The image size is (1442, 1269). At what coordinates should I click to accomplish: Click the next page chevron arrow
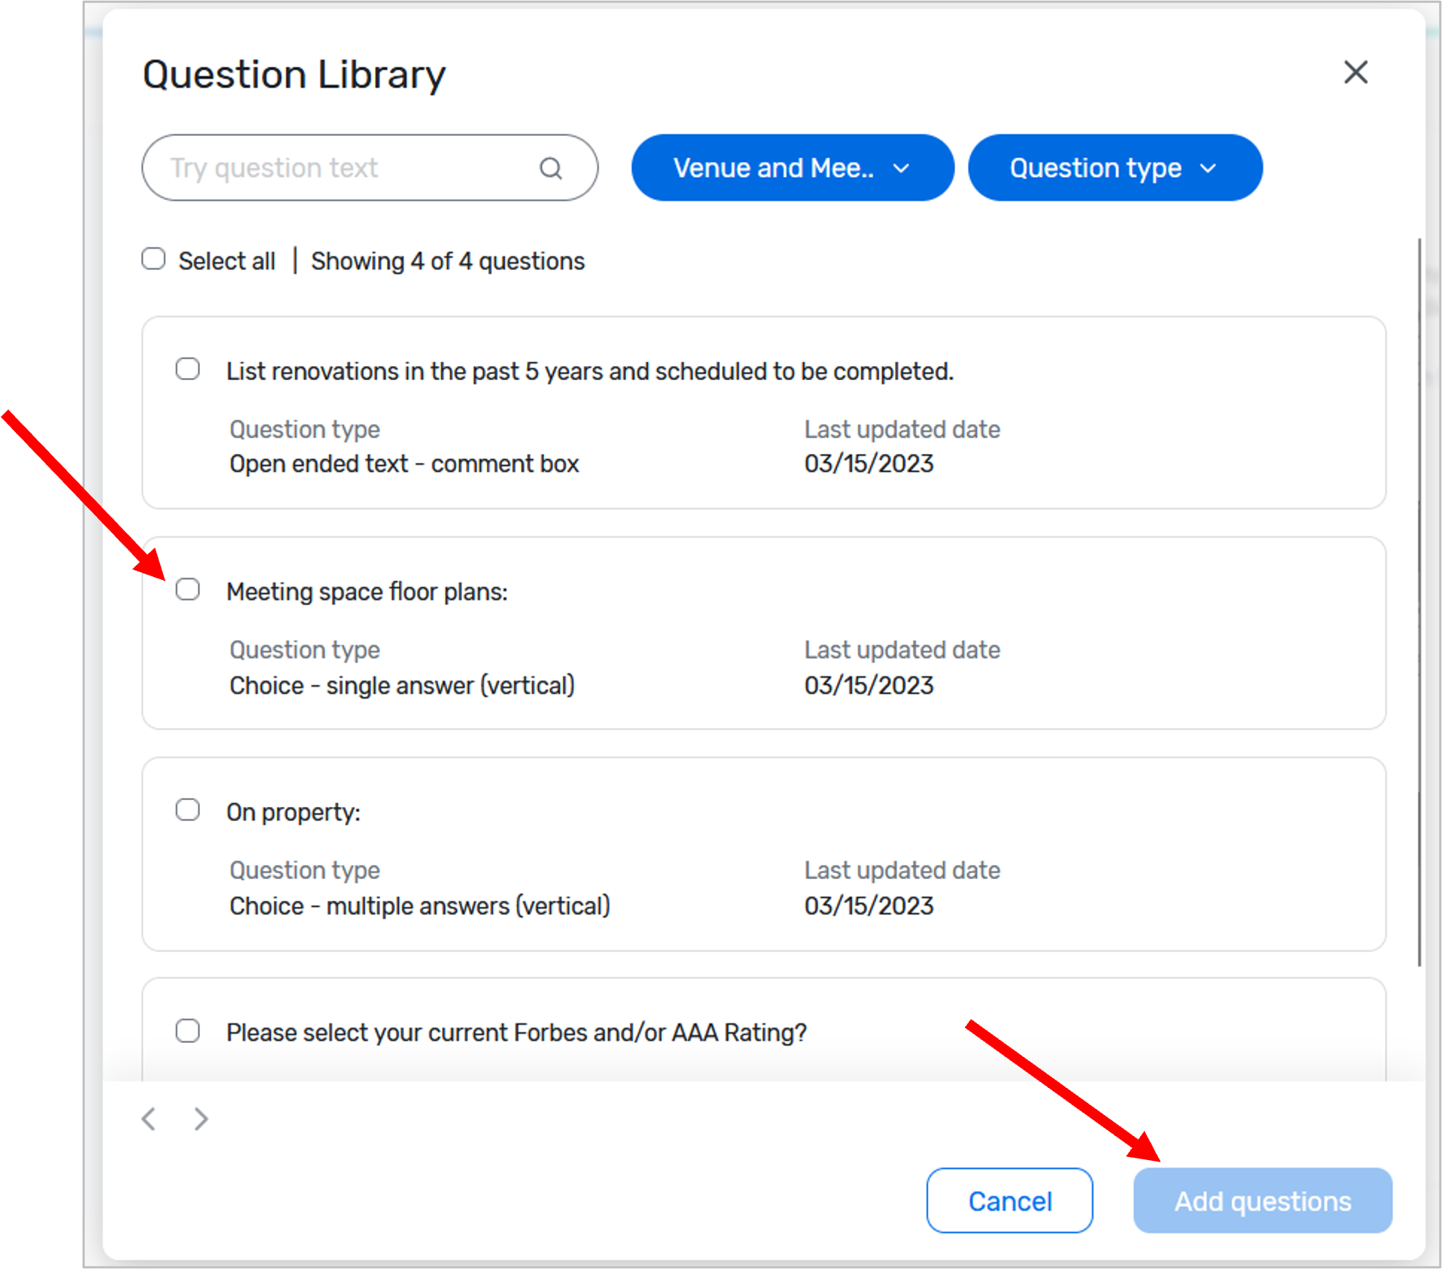click(x=199, y=1119)
